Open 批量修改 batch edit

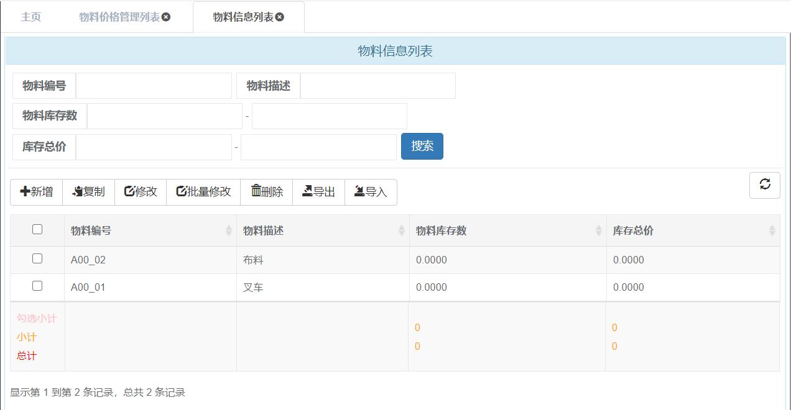(203, 192)
